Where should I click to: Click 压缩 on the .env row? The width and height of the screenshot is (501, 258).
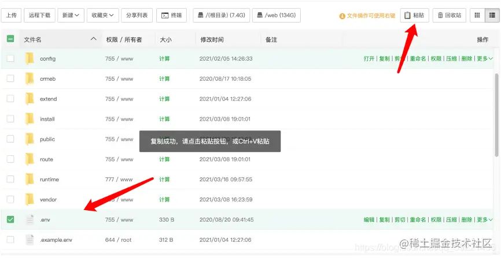point(451,220)
